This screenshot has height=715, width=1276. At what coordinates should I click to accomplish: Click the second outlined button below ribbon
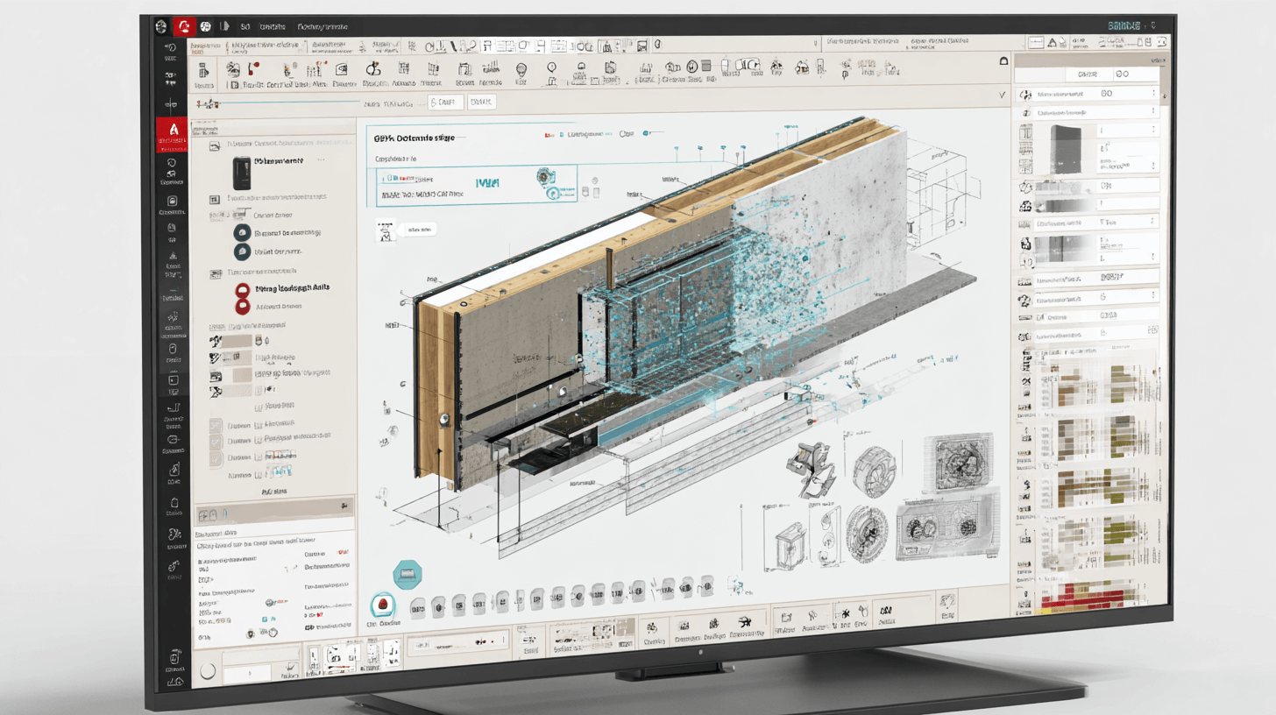click(x=483, y=103)
